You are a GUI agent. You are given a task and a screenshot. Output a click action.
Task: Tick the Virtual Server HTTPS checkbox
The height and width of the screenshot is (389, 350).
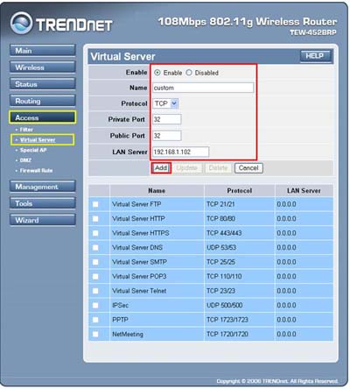click(x=95, y=233)
